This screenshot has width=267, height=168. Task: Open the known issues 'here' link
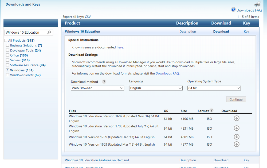tap(120, 47)
